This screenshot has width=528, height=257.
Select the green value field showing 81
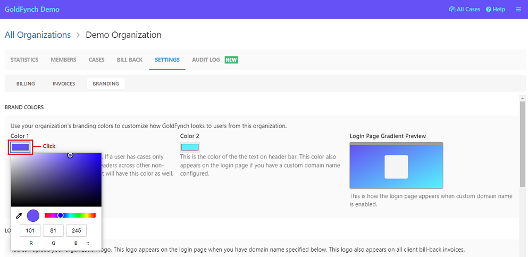[x=54, y=230]
